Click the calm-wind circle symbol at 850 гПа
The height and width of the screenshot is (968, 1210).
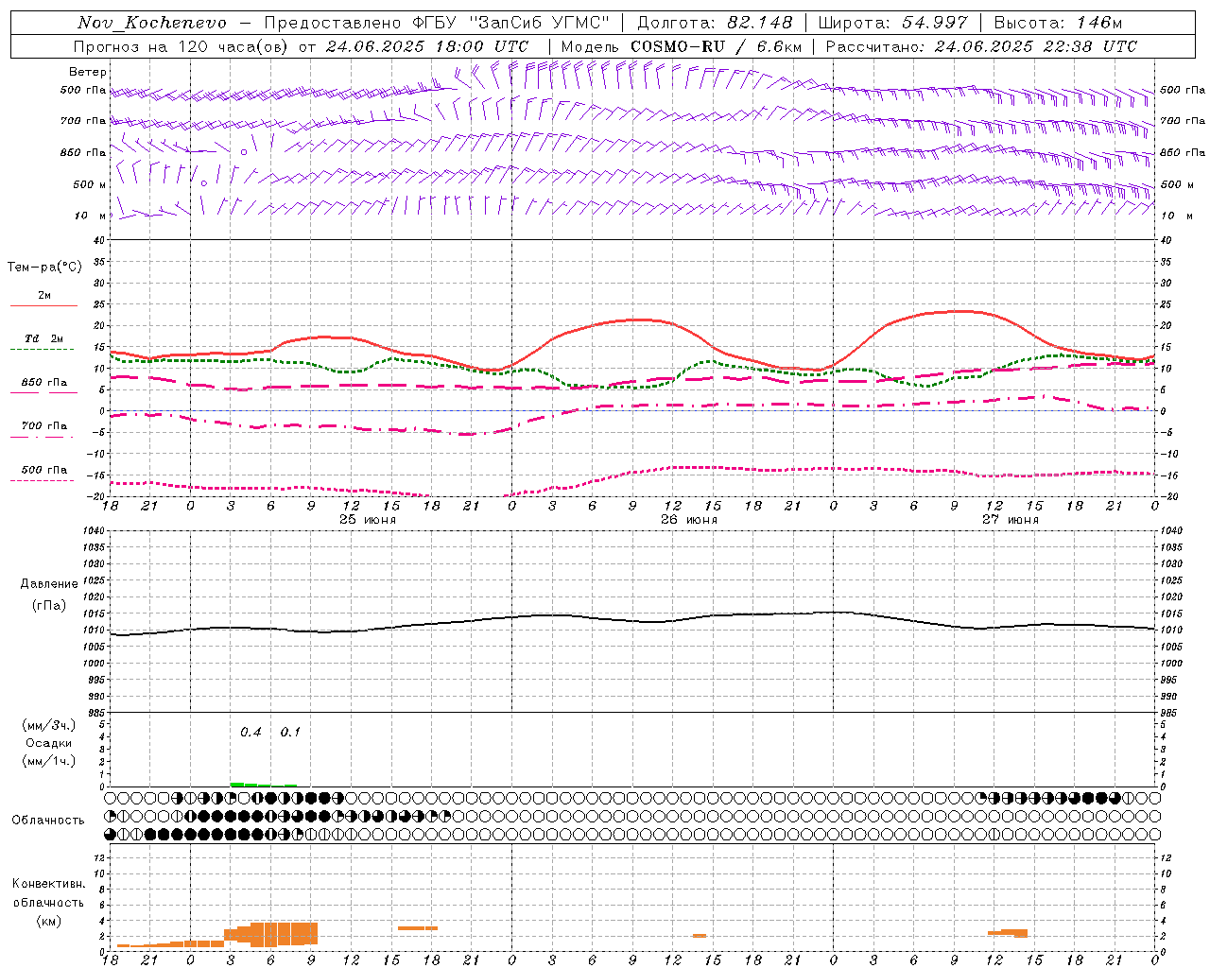pyautogui.click(x=244, y=151)
